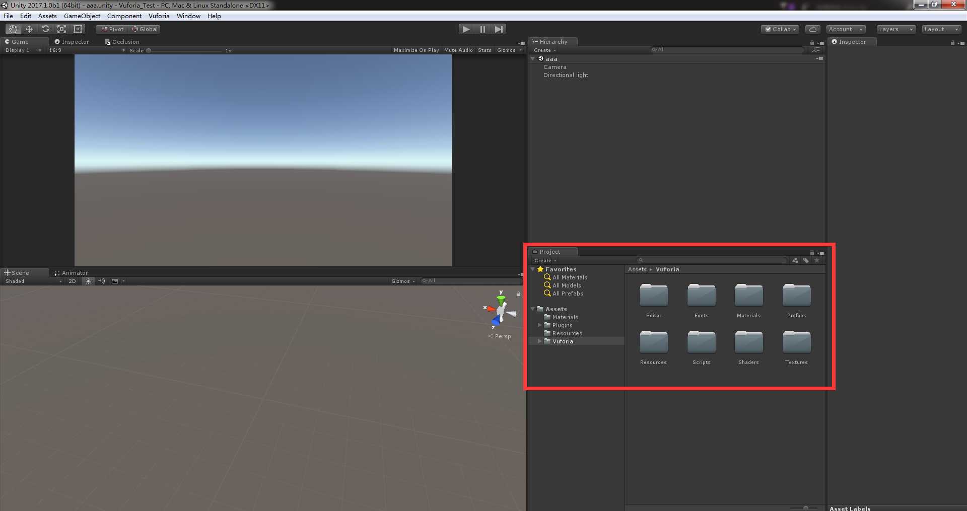Select Directional light in Hierarchy
Screen dimensions: 967x511
click(x=566, y=75)
